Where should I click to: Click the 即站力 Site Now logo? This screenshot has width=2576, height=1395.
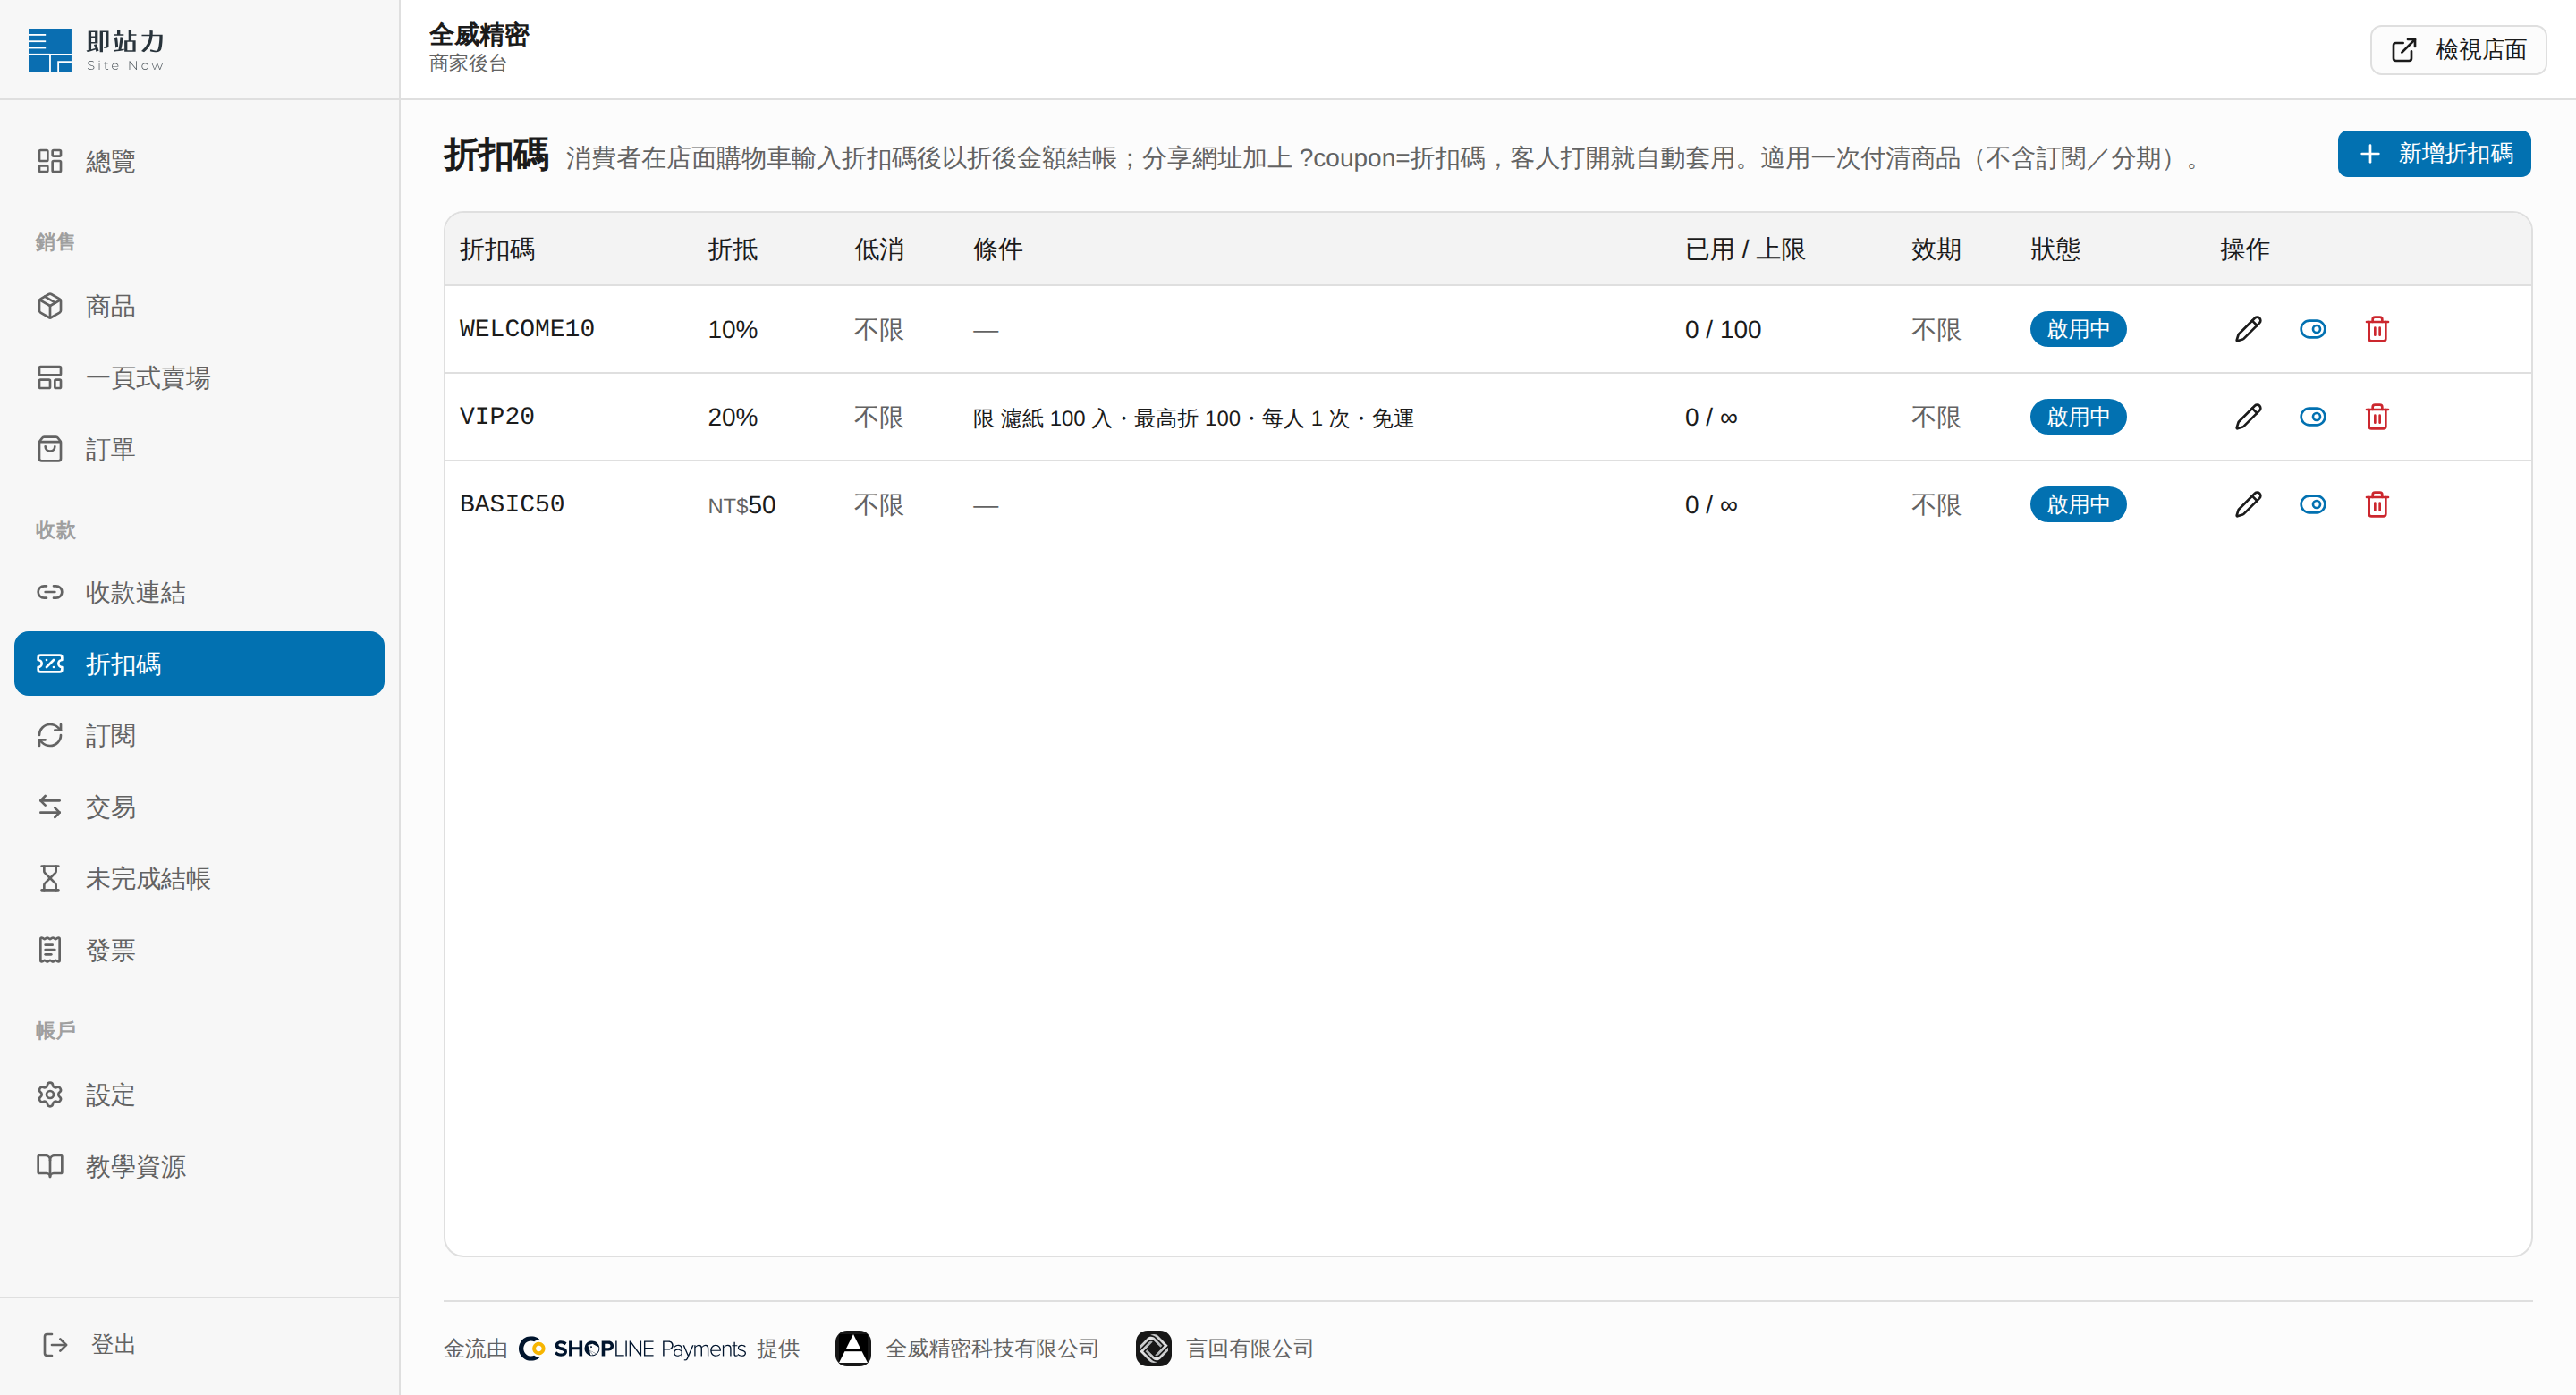[96, 49]
